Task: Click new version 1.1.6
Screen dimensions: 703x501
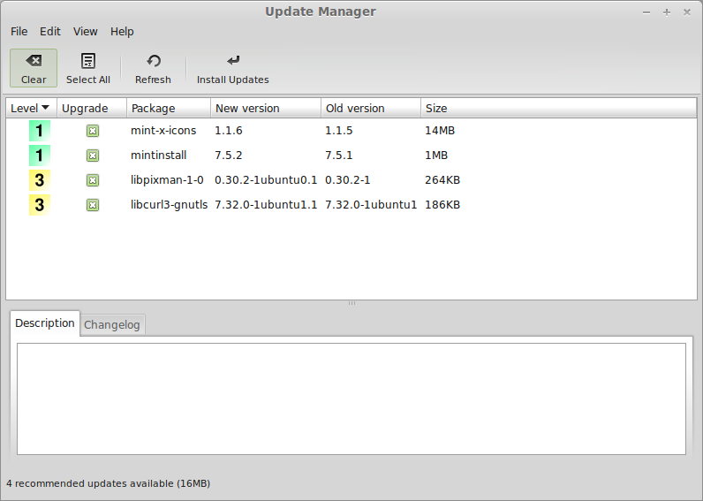Action: 228,131
